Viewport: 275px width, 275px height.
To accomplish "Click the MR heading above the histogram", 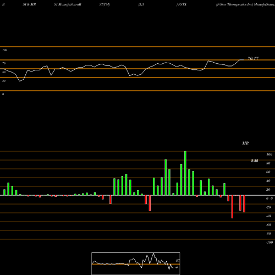I will click(x=245, y=143).
